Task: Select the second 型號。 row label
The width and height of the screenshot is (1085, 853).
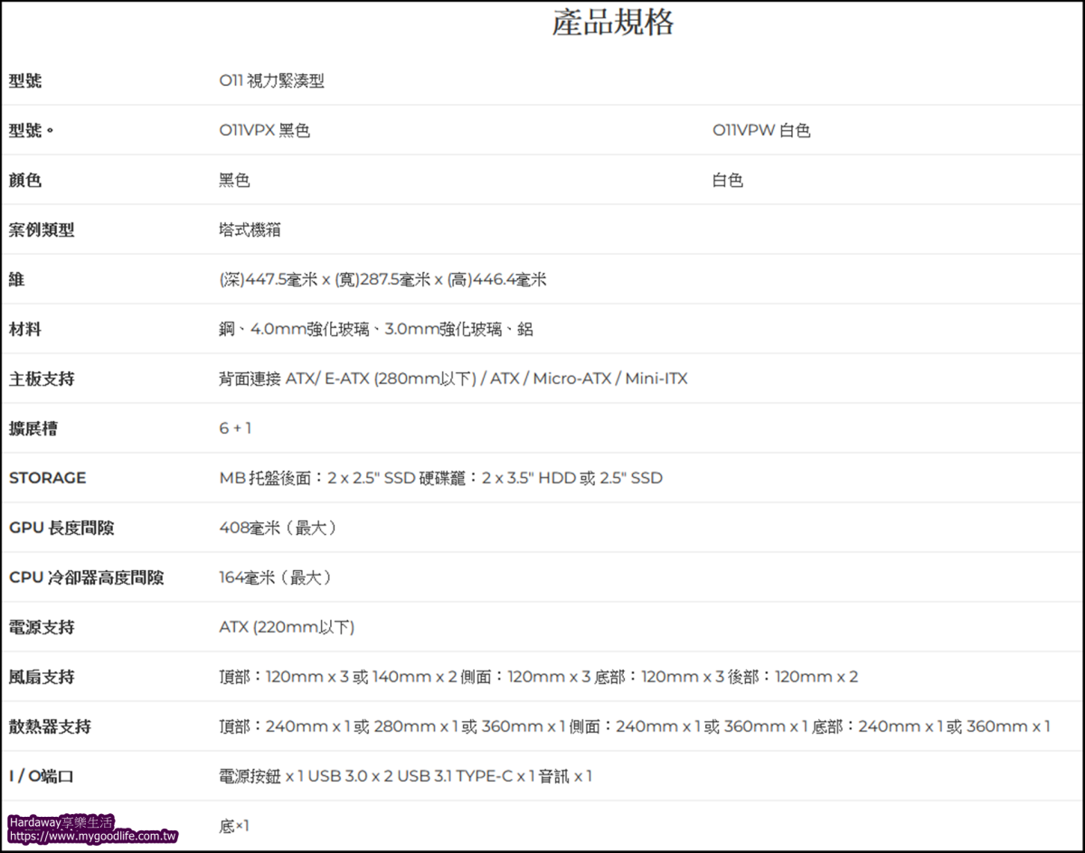Action: click(x=31, y=131)
